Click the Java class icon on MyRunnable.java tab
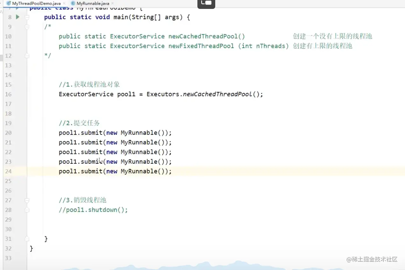This screenshot has height=270, width=405. coord(73,3)
